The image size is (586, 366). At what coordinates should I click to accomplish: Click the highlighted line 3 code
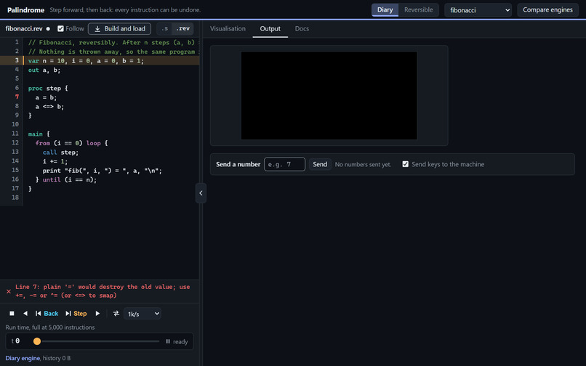click(86, 60)
